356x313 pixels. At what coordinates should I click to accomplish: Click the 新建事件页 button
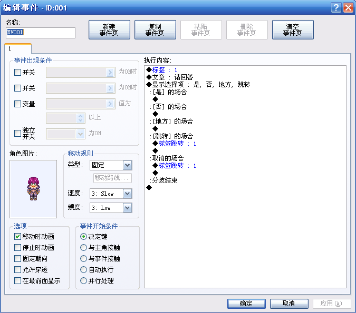[109, 29]
